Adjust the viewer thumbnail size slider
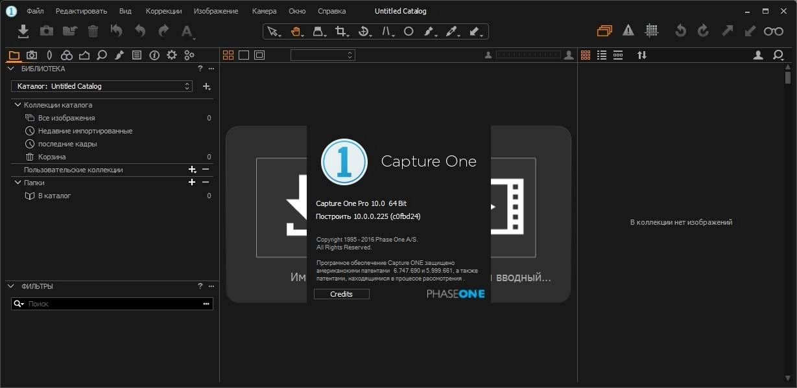 click(x=529, y=55)
